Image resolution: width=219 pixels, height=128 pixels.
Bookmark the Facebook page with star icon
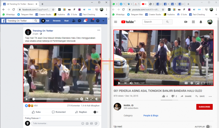(x=53, y=9)
